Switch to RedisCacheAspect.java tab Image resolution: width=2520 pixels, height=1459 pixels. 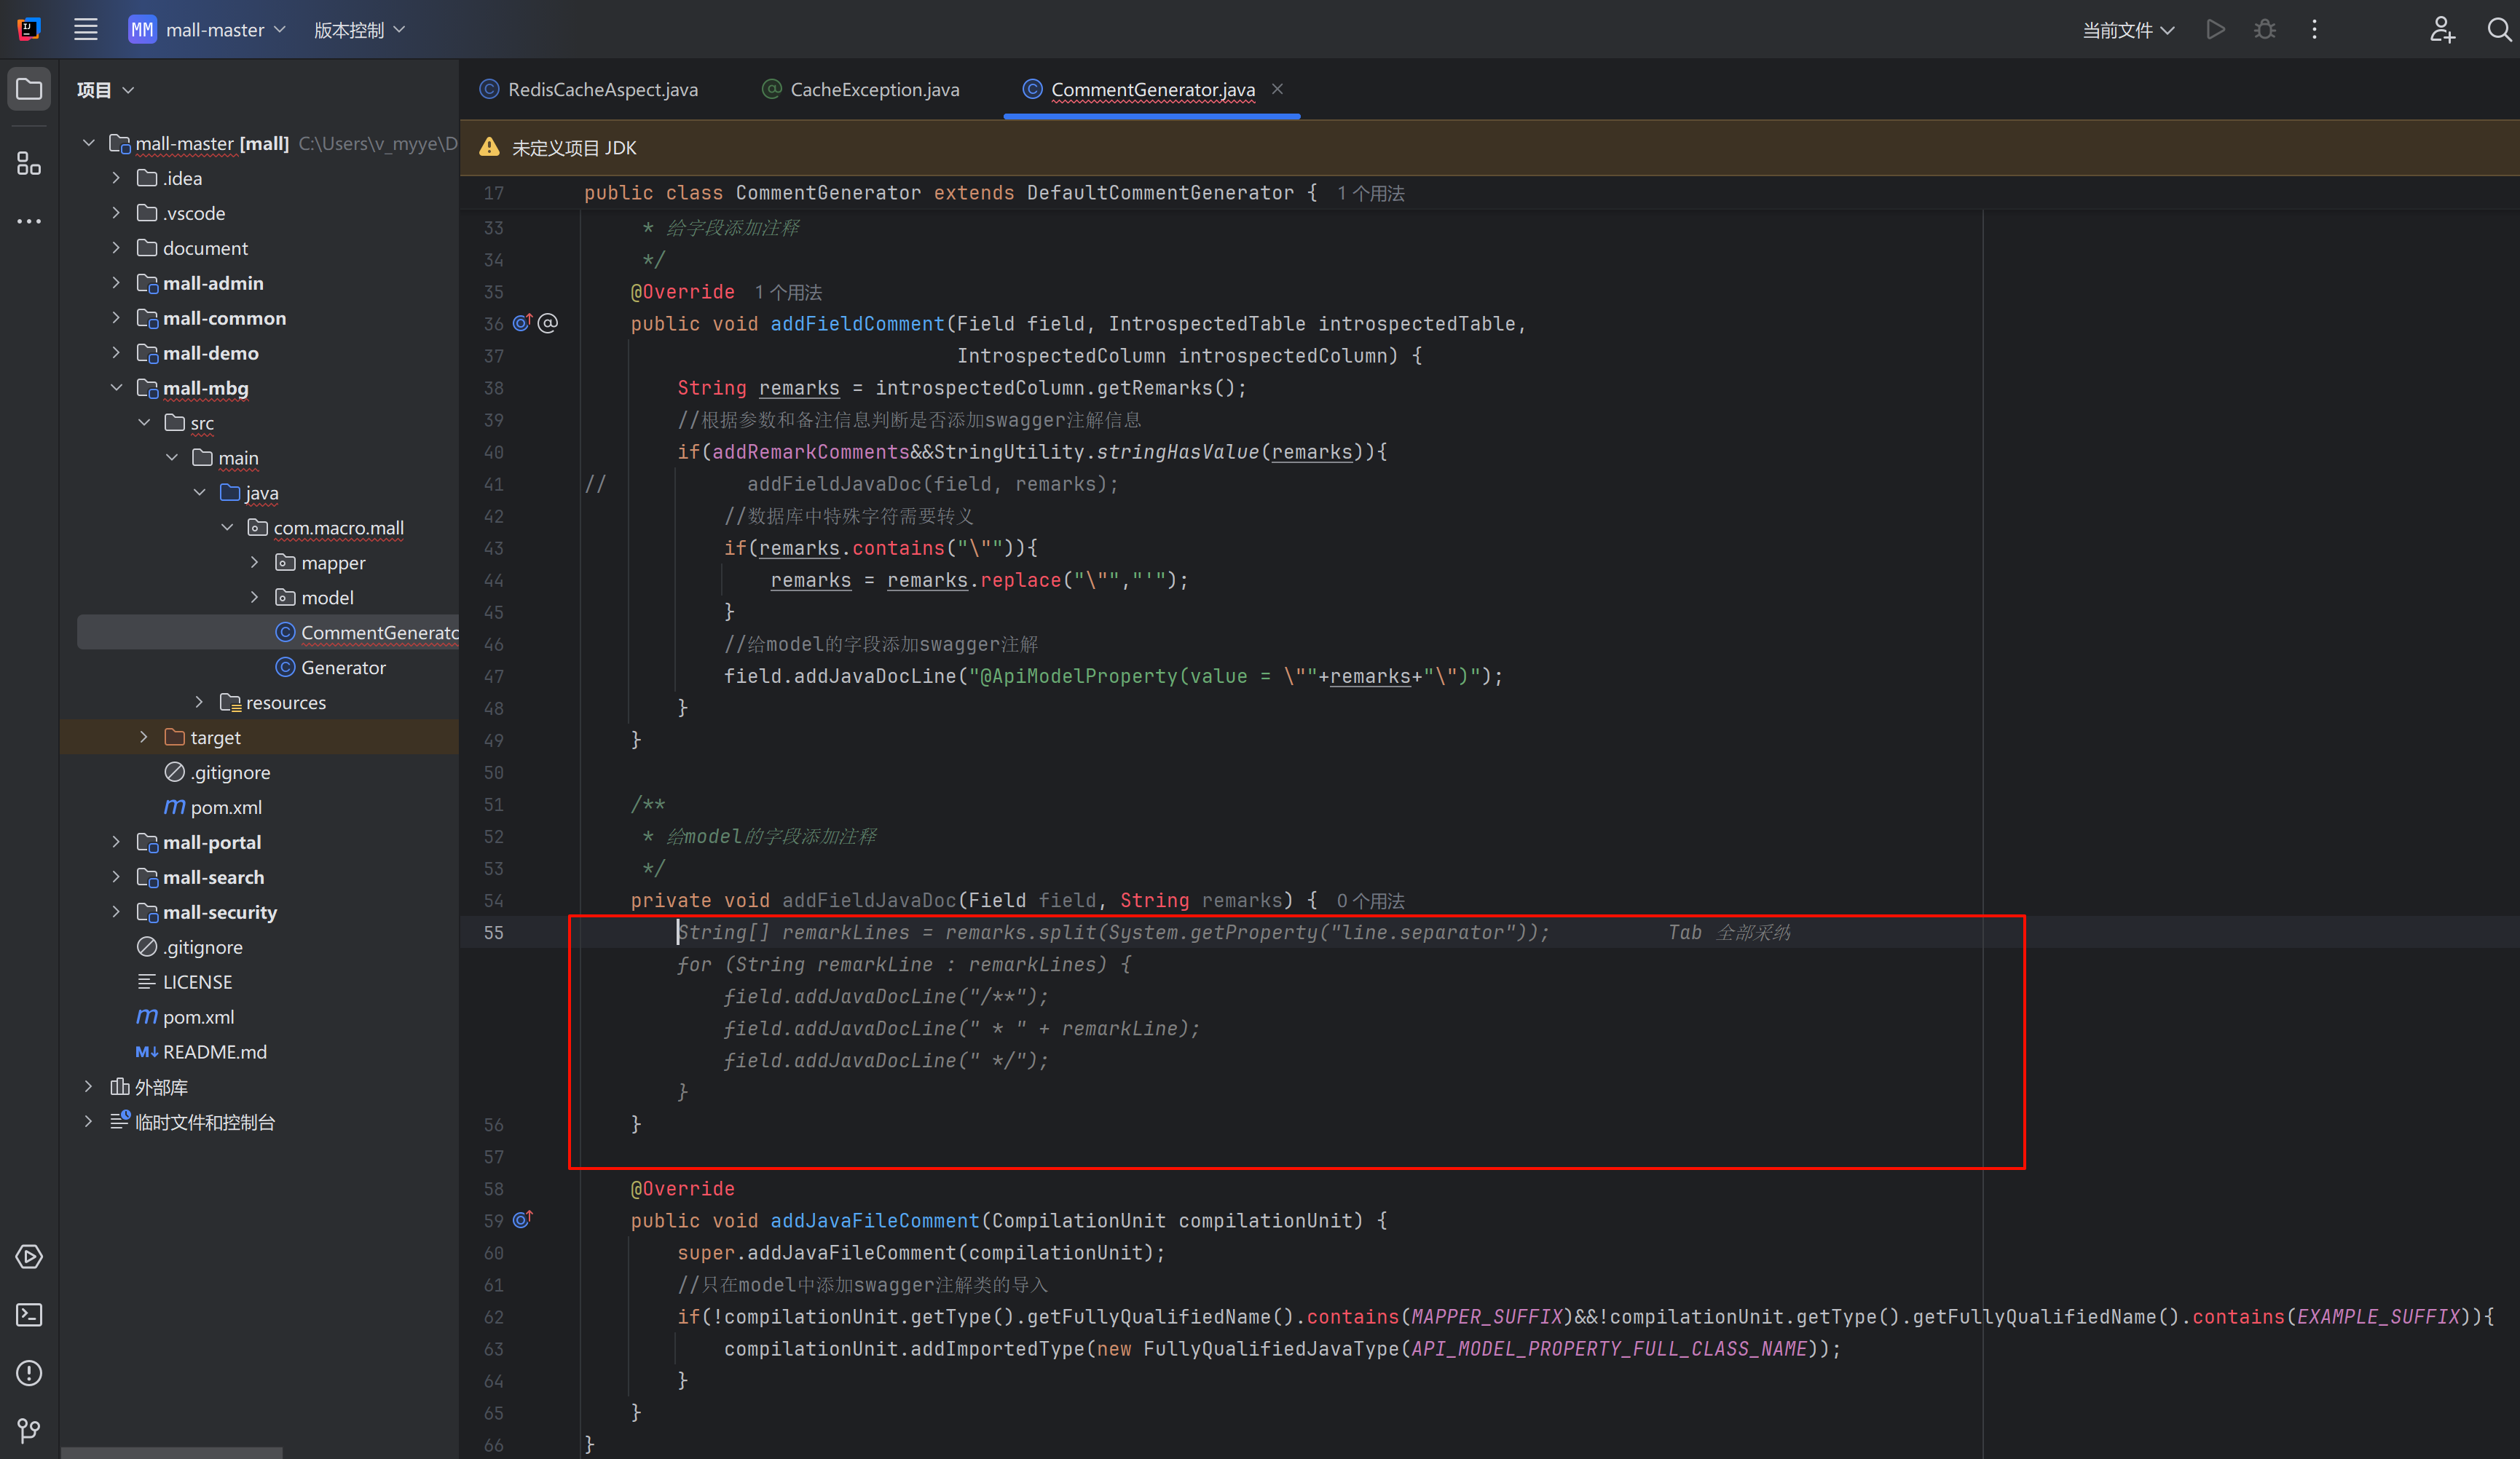pos(602,90)
